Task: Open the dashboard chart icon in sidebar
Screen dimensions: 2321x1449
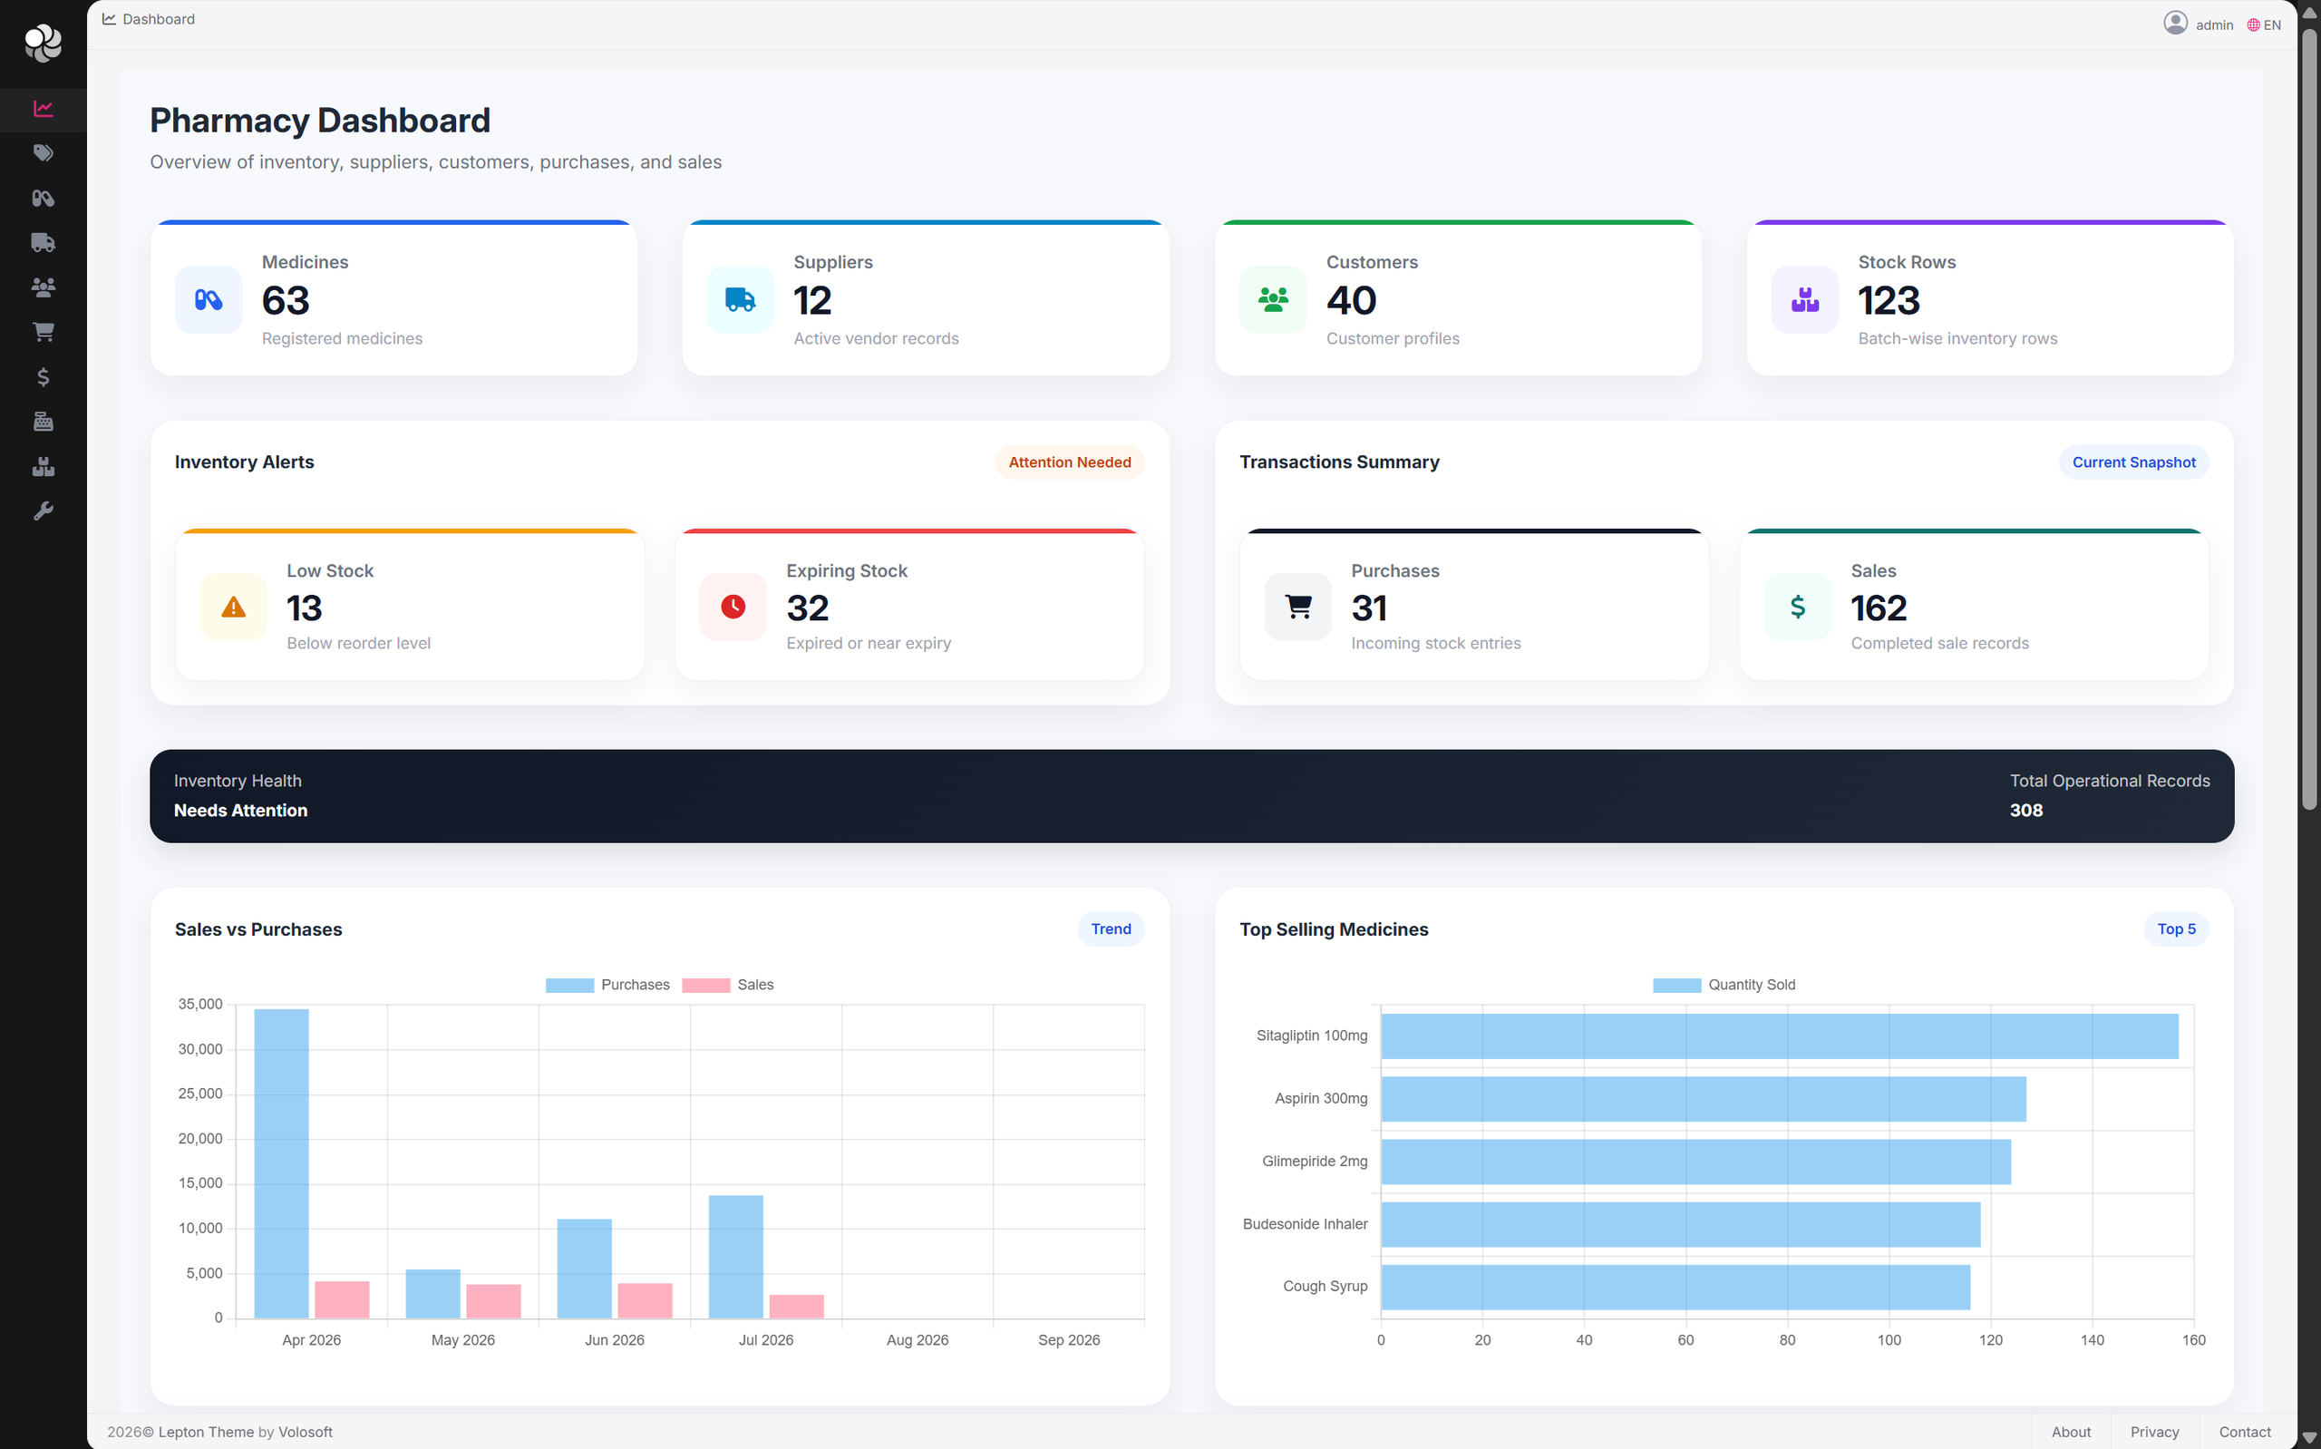Action: click(44, 108)
